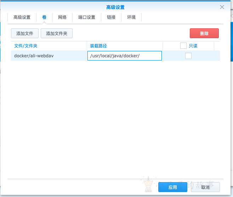Click the 装载路径 column header
This screenshot has height=197, width=233.
[125, 46]
